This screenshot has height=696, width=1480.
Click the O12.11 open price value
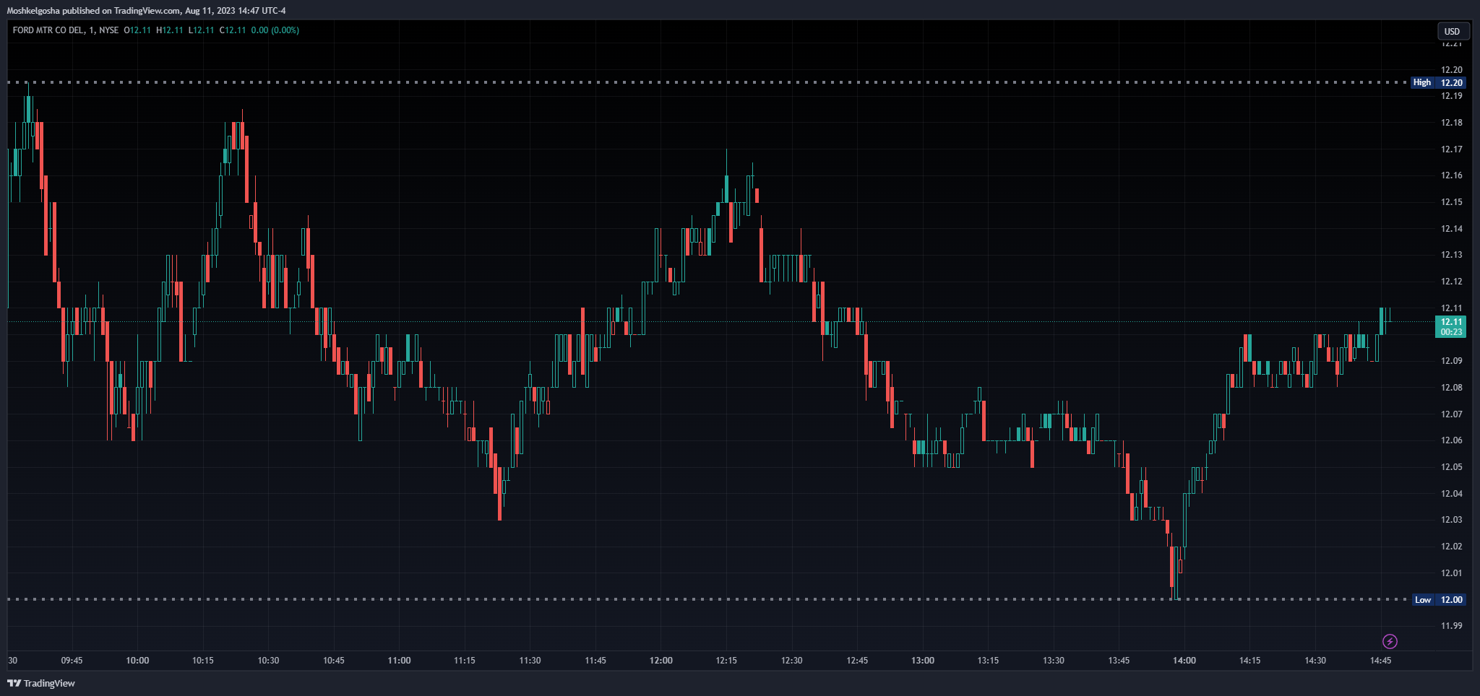click(x=137, y=30)
